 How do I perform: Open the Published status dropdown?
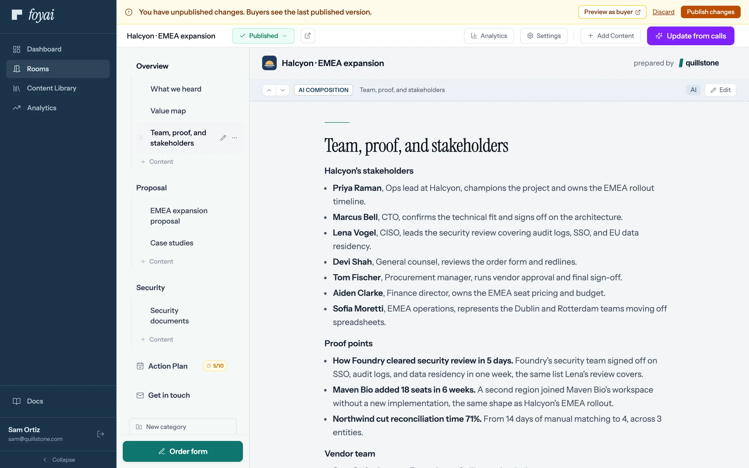pyautogui.click(x=263, y=36)
